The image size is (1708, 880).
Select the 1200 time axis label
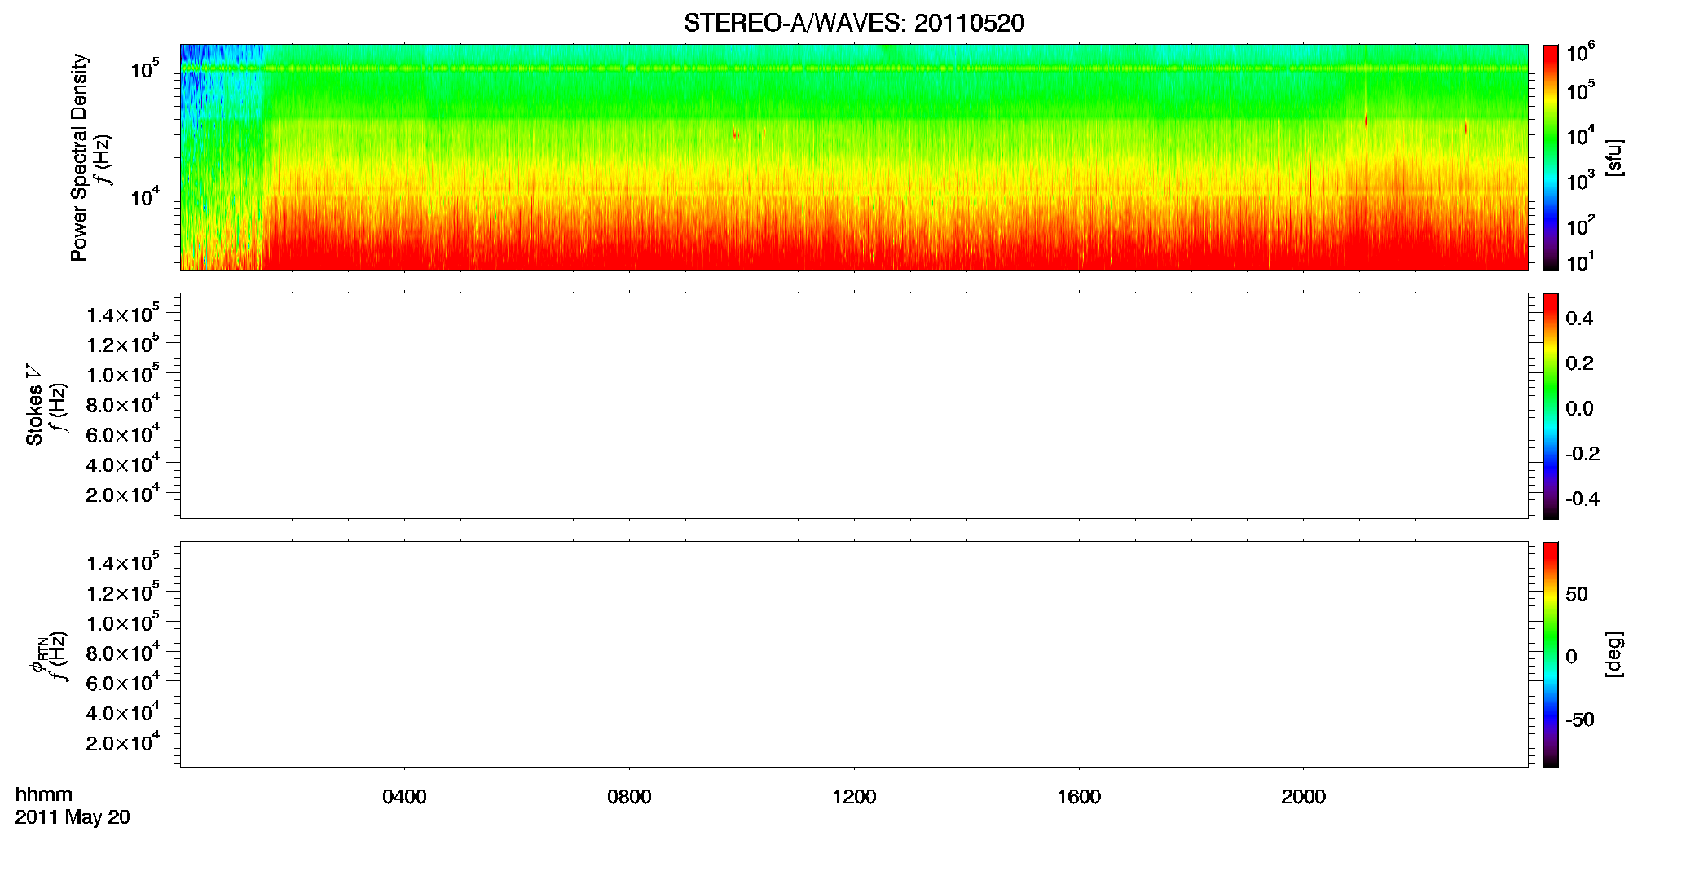[854, 797]
